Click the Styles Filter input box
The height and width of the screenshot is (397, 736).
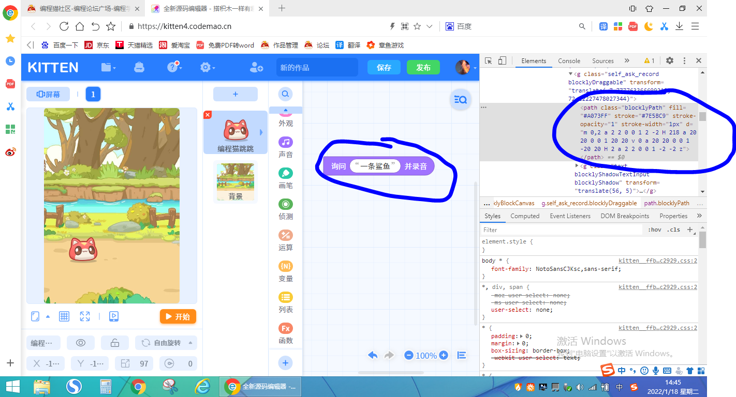[563, 230]
